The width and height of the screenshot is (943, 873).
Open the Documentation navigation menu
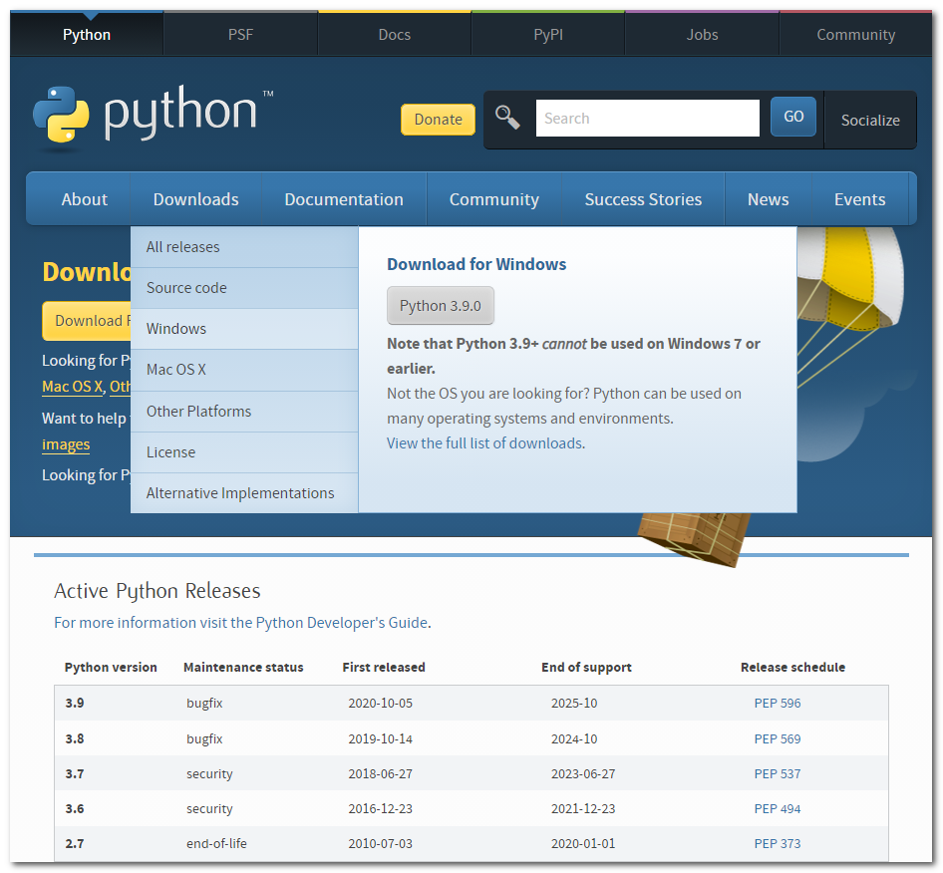point(344,199)
